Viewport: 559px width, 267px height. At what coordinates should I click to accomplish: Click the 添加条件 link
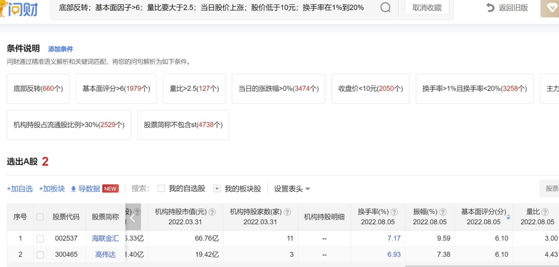[60, 49]
